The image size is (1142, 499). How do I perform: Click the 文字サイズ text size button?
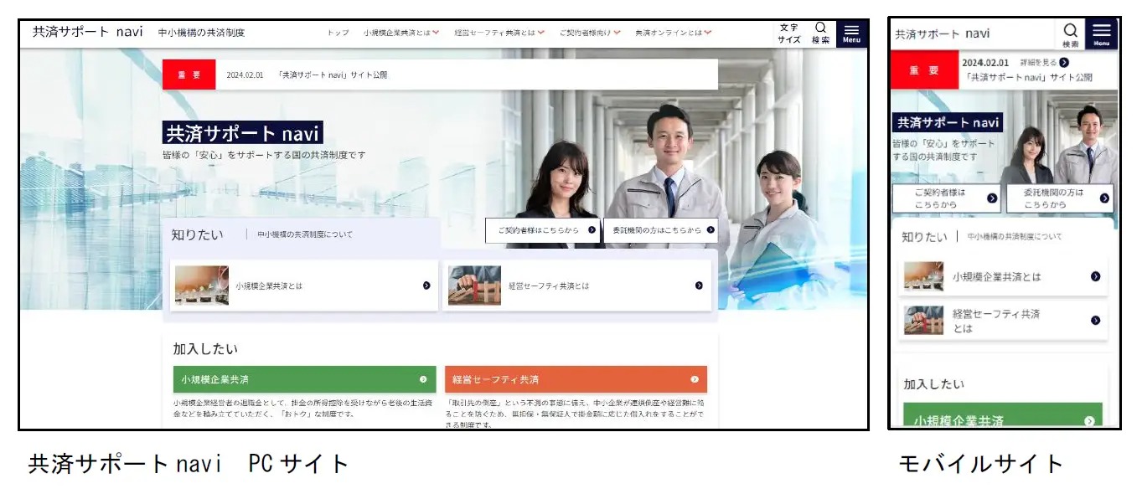(x=788, y=33)
